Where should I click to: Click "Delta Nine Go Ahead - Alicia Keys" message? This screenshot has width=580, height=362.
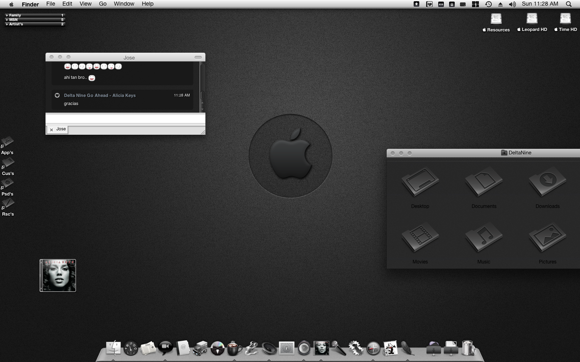click(99, 95)
